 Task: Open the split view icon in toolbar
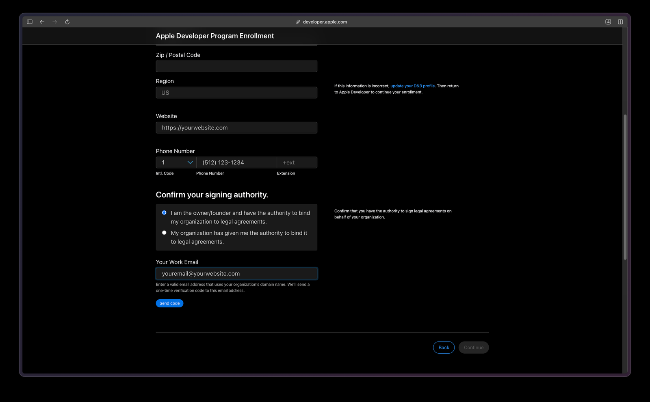(620, 22)
